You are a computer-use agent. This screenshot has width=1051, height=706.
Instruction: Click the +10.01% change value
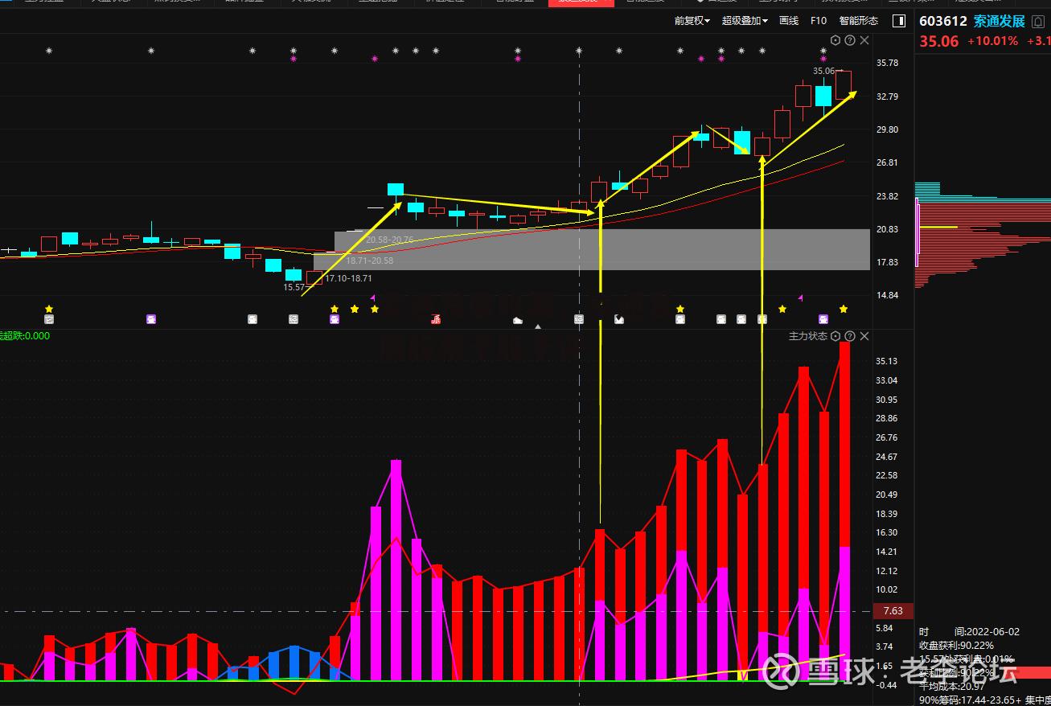pyautogui.click(x=992, y=41)
